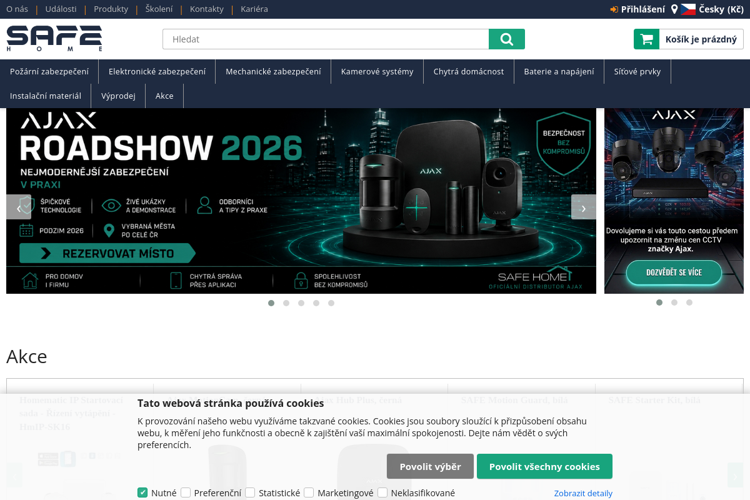This screenshot has width=750, height=500.
Task: Click the SAFE HOME logo
Action: click(x=54, y=39)
